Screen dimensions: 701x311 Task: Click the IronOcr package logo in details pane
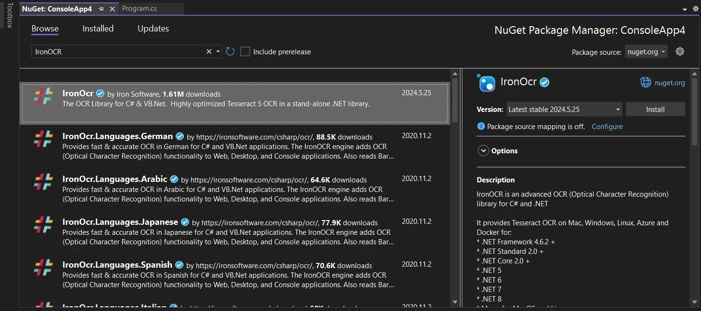pos(487,83)
